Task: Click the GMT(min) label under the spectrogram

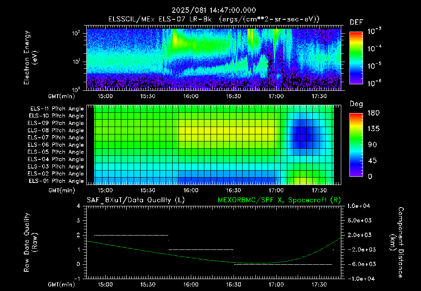Action: 62,96
